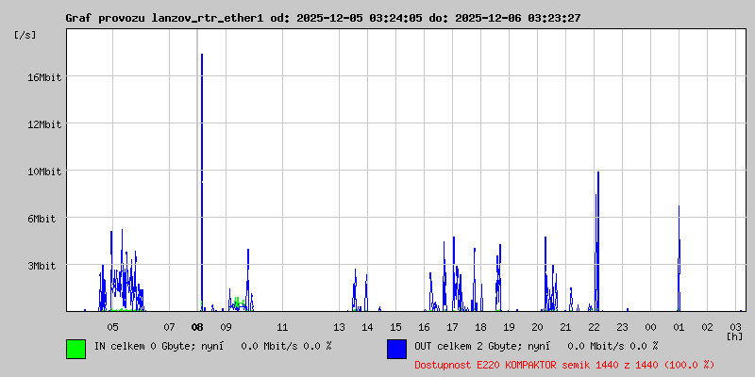Image resolution: width=755 pixels, height=377 pixels.
Task: Click the 16Mbit y-axis label
Action: (44, 77)
